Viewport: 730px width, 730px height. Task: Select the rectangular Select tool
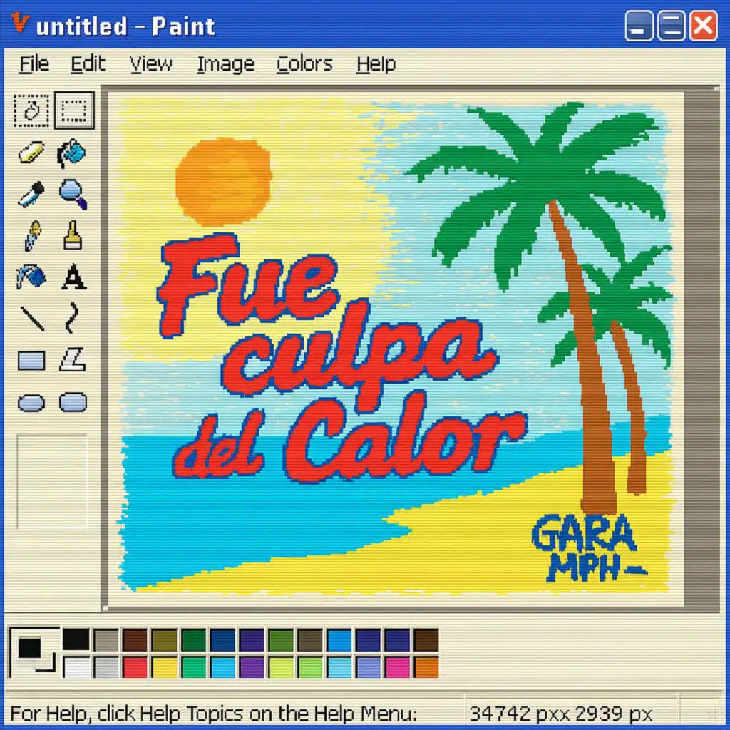pos(74,110)
